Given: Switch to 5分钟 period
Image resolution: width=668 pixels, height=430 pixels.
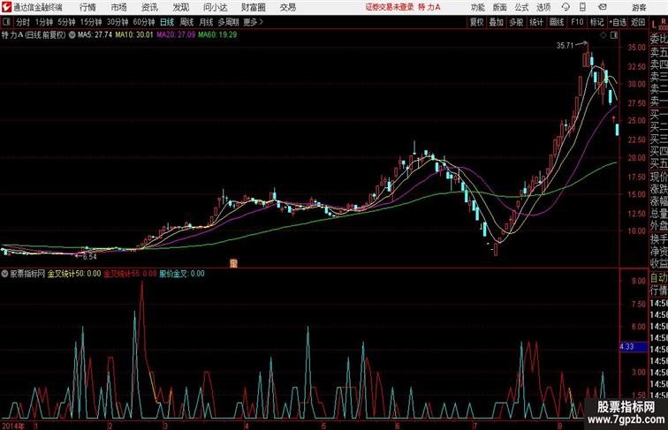Looking at the screenshot, I should (x=66, y=22).
